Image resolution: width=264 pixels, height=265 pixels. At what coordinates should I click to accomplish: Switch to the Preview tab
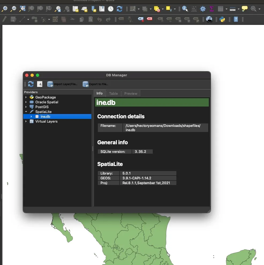(131, 93)
